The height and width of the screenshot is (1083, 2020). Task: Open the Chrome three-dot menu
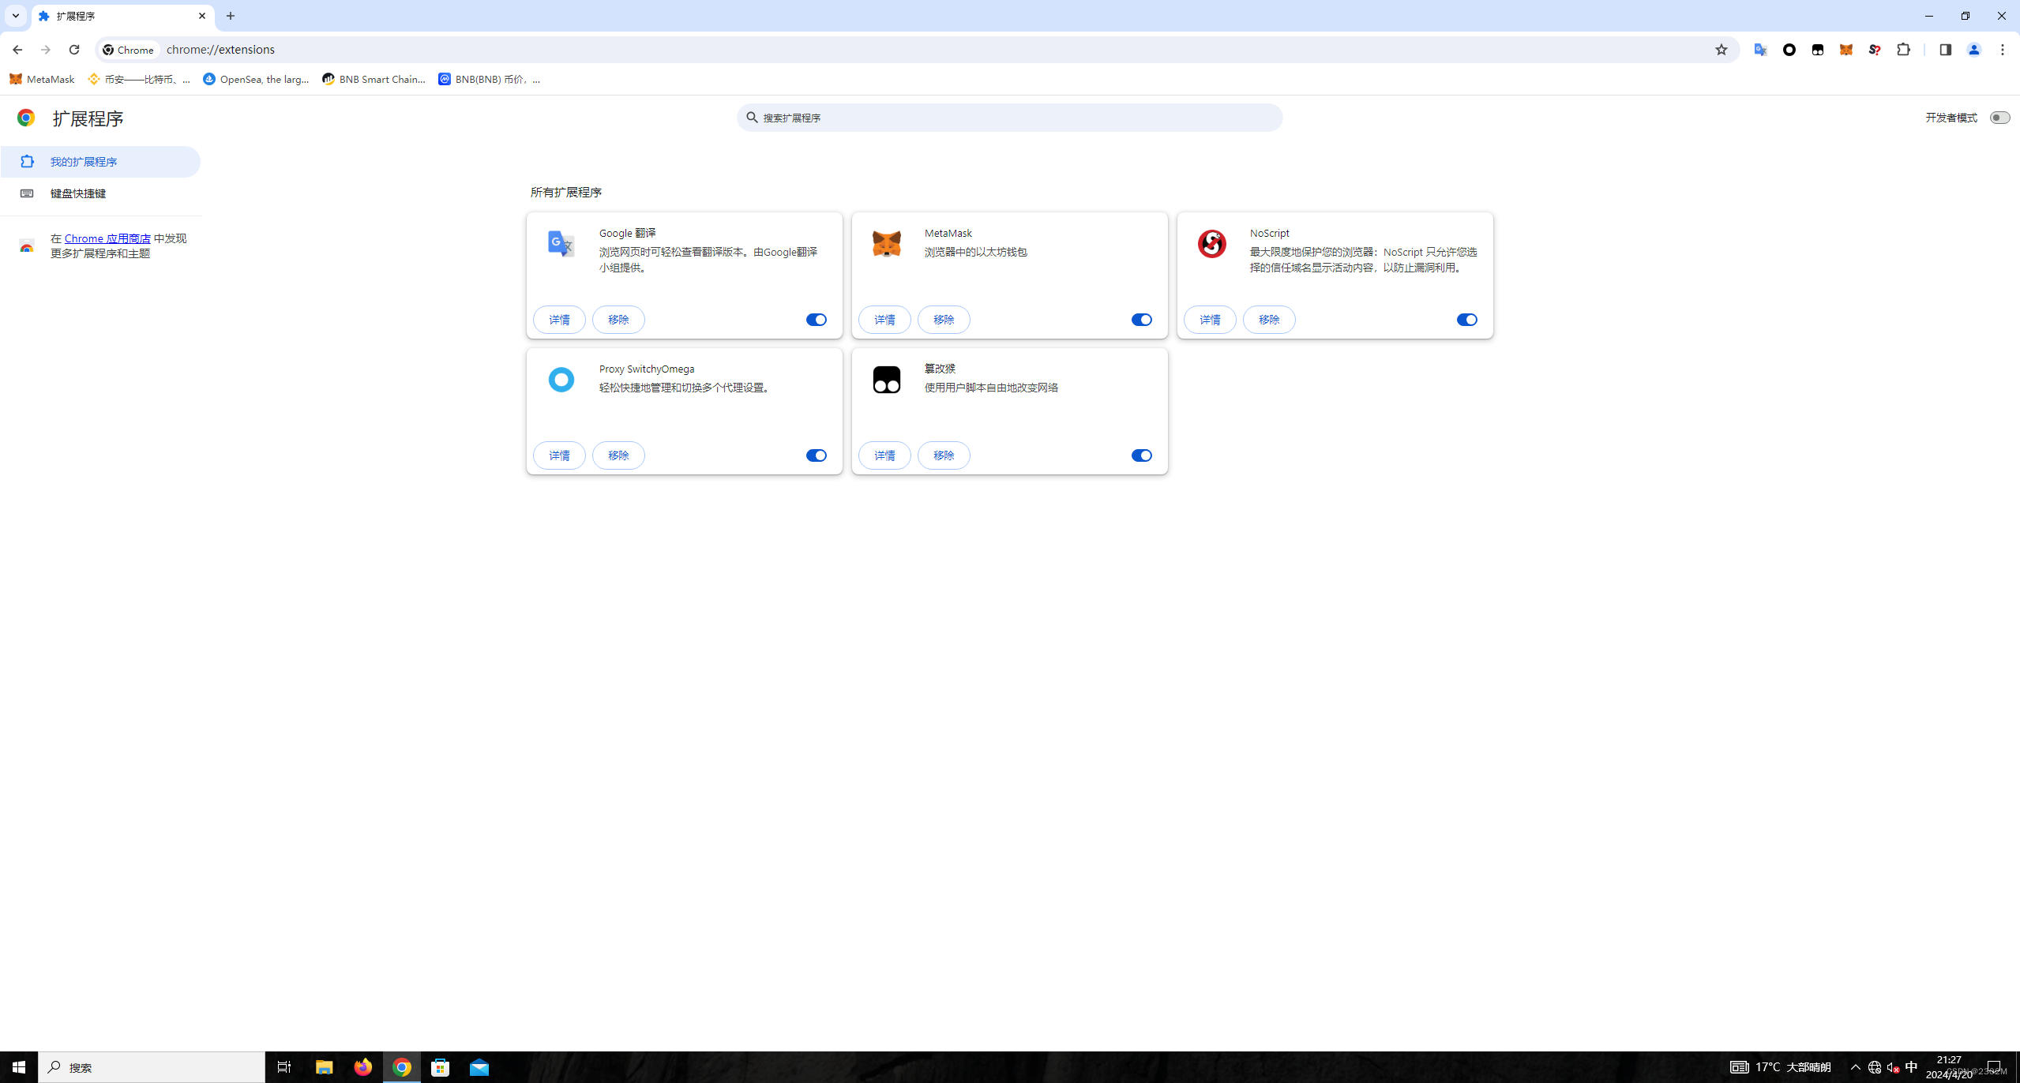2003,50
